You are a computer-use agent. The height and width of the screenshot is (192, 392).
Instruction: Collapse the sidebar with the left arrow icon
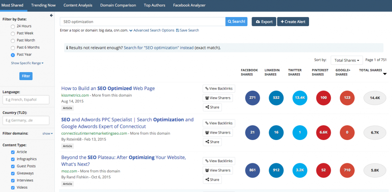coord(51,16)
